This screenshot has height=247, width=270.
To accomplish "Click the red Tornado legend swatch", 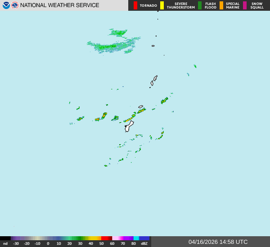I will (135, 5).
